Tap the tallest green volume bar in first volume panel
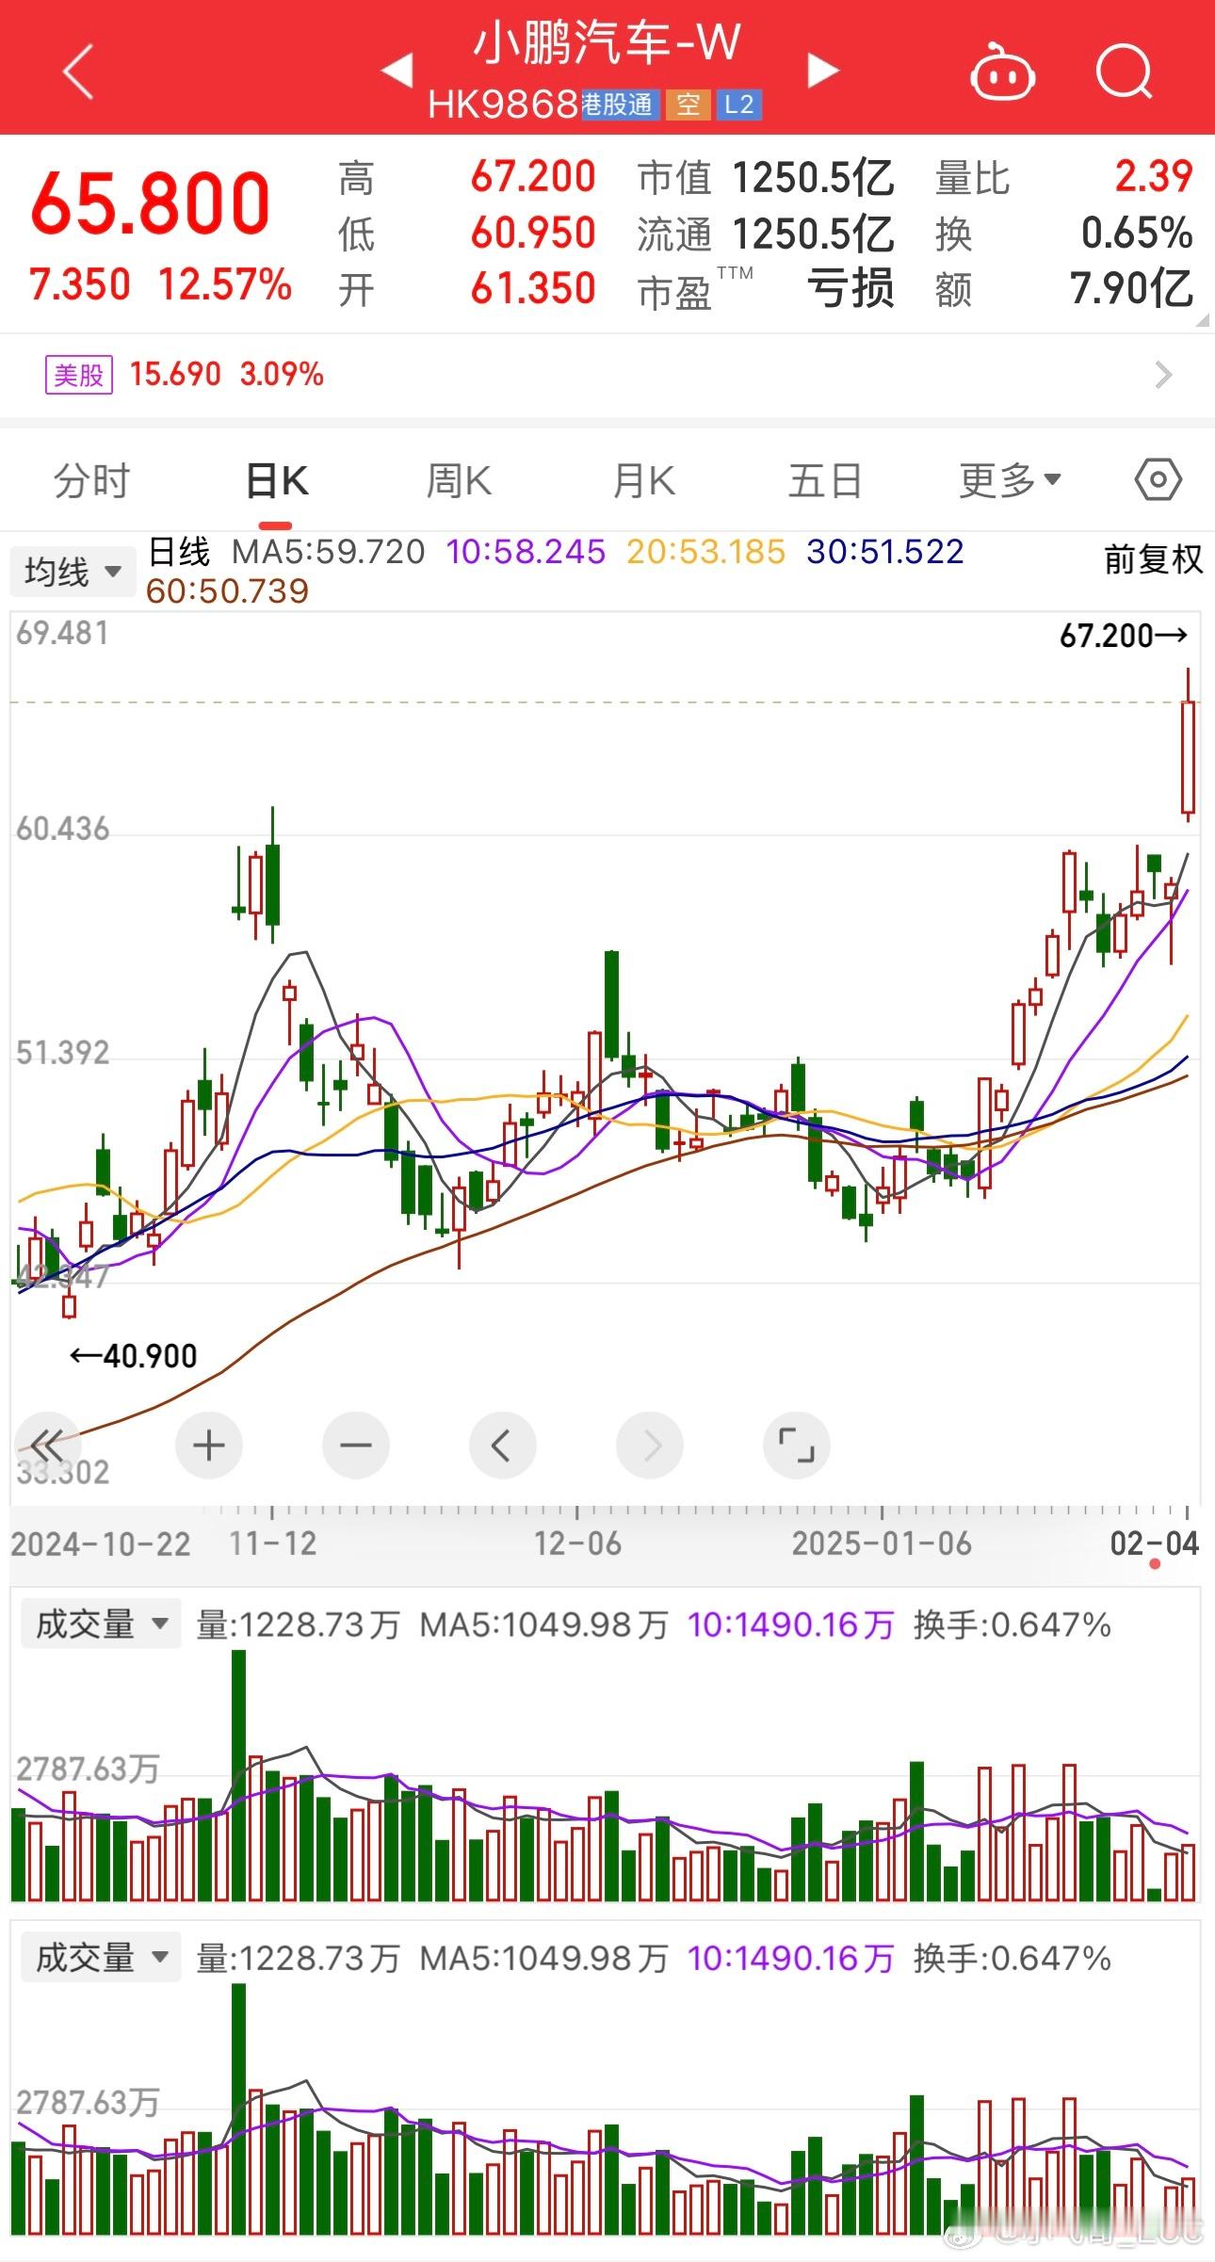 point(238,1776)
